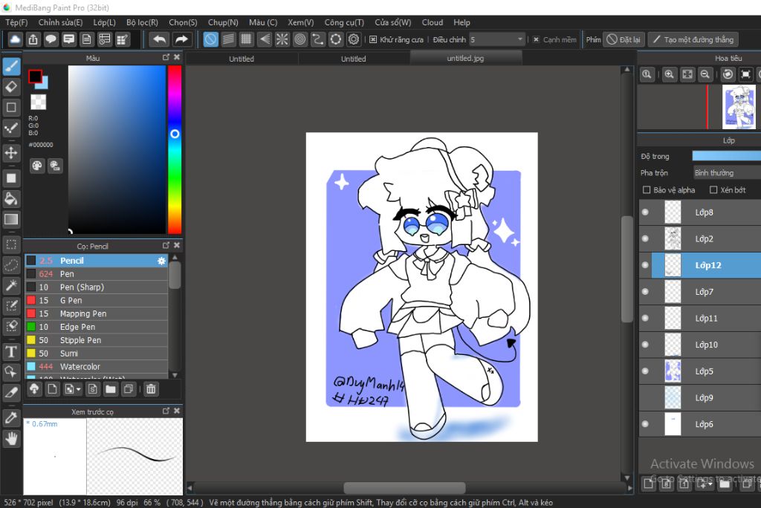Delete brush using trash icon
The width and height of the screenshot is (761, 508).
click(x=151, y=389)
